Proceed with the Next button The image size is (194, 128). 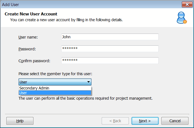[x=145, y=121]
